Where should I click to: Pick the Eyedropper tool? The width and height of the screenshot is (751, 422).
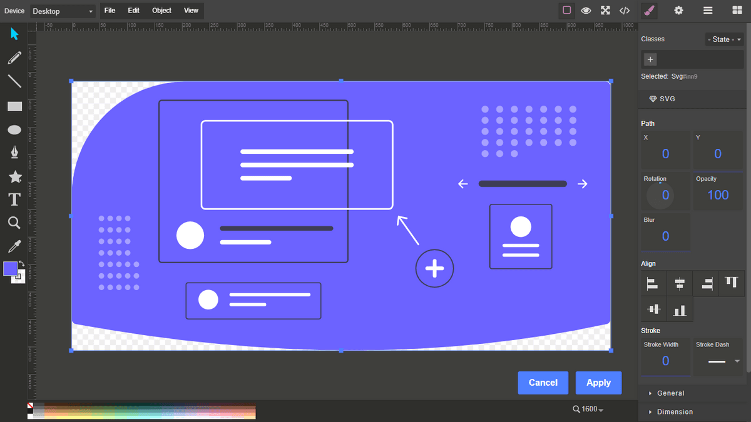(15, 245)
